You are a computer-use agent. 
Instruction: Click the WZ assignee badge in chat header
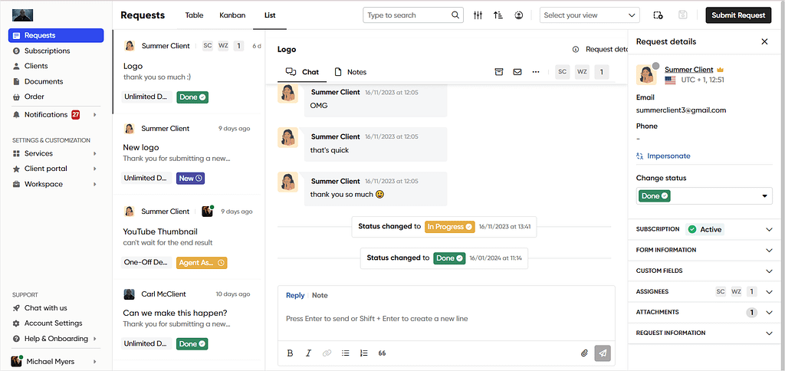coord(582,71)
